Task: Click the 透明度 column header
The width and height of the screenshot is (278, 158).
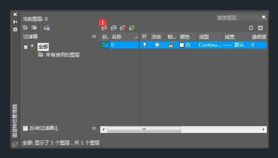Action: pos(258,37)
